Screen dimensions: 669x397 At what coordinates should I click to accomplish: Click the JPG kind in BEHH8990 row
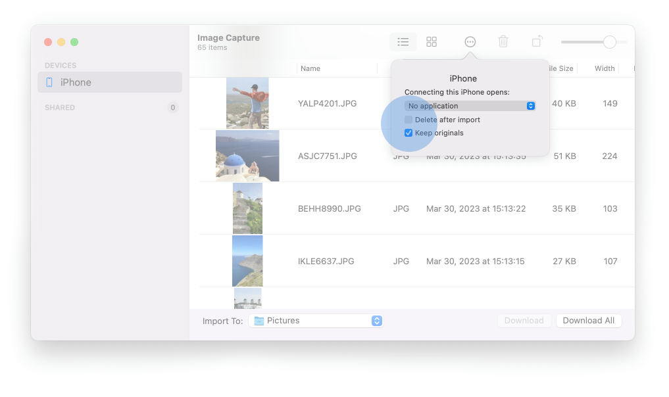(x=401, y=208)
